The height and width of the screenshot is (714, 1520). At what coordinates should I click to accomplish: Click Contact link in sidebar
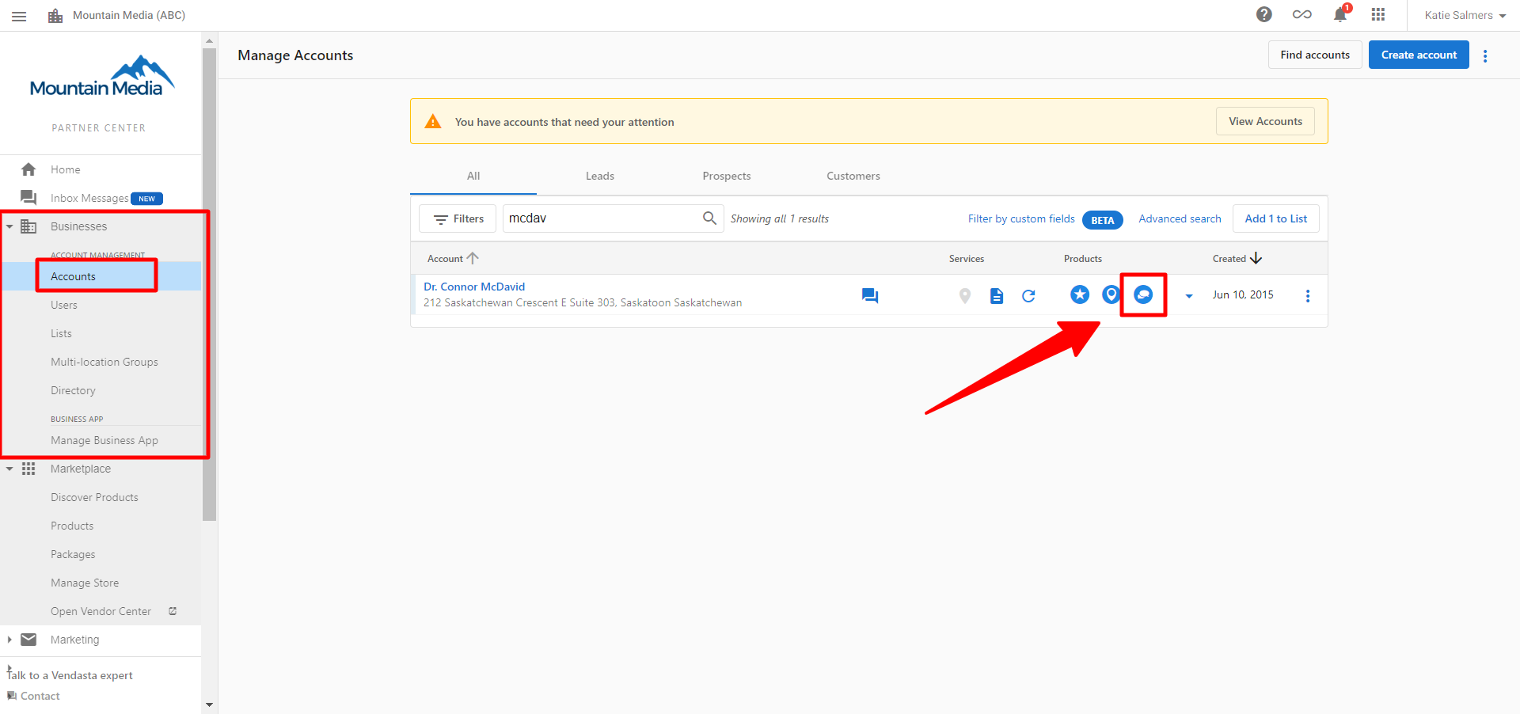click(x=40, y=696)
